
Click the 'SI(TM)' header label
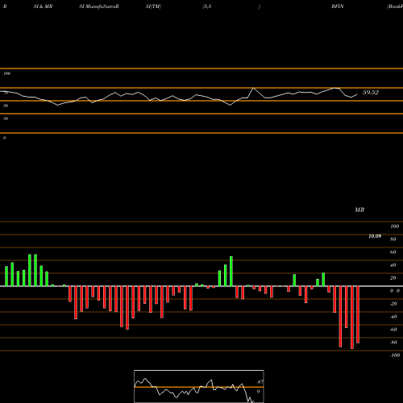(153, 6)
